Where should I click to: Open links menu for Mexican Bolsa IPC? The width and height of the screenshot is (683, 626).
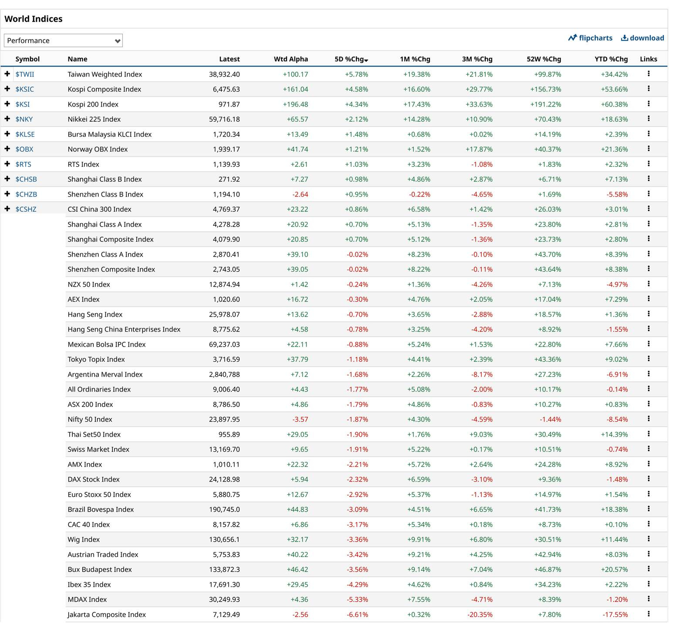(649, 344)
